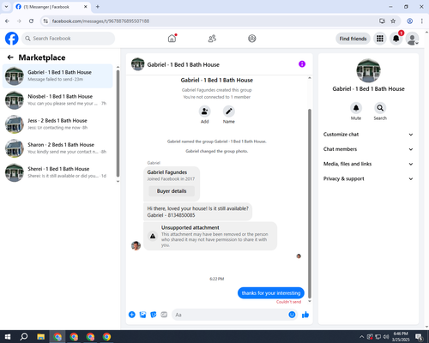This screenshot has height=343, width=429.
Task: Open the Friends icon in top navigation
Action: [212, 39]
